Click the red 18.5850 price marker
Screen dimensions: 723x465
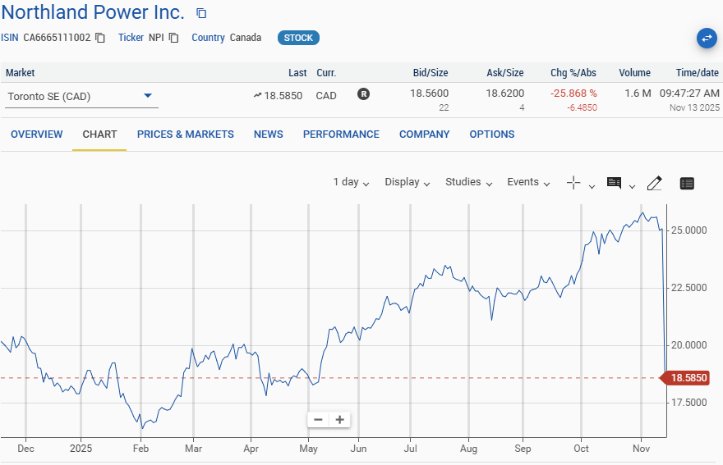click(686, 378)
